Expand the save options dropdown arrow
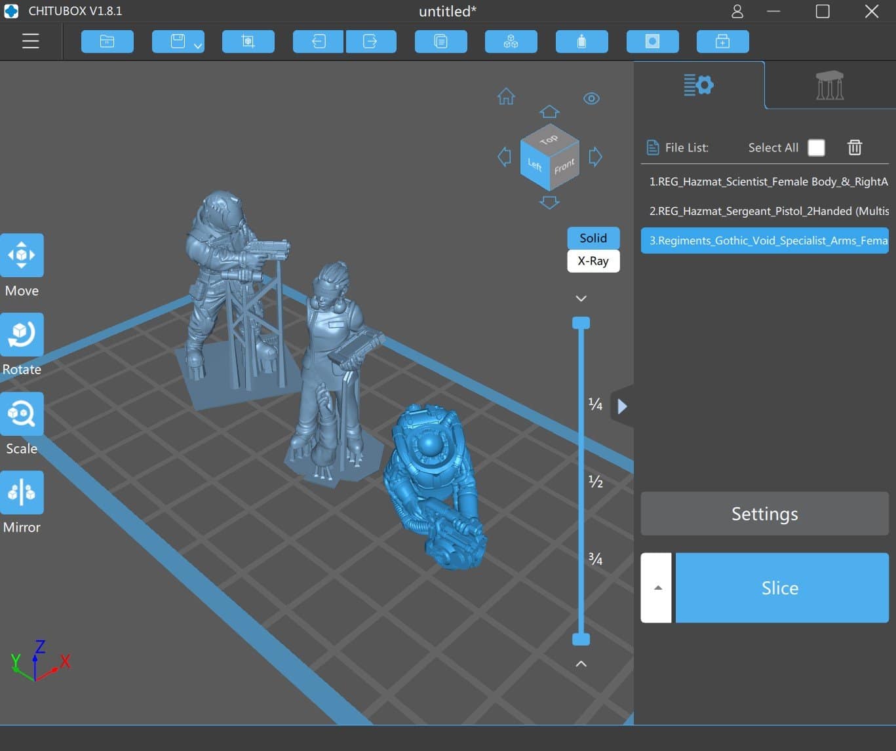The height and width of the screenshot is (751, 896). tap(198, 45)
